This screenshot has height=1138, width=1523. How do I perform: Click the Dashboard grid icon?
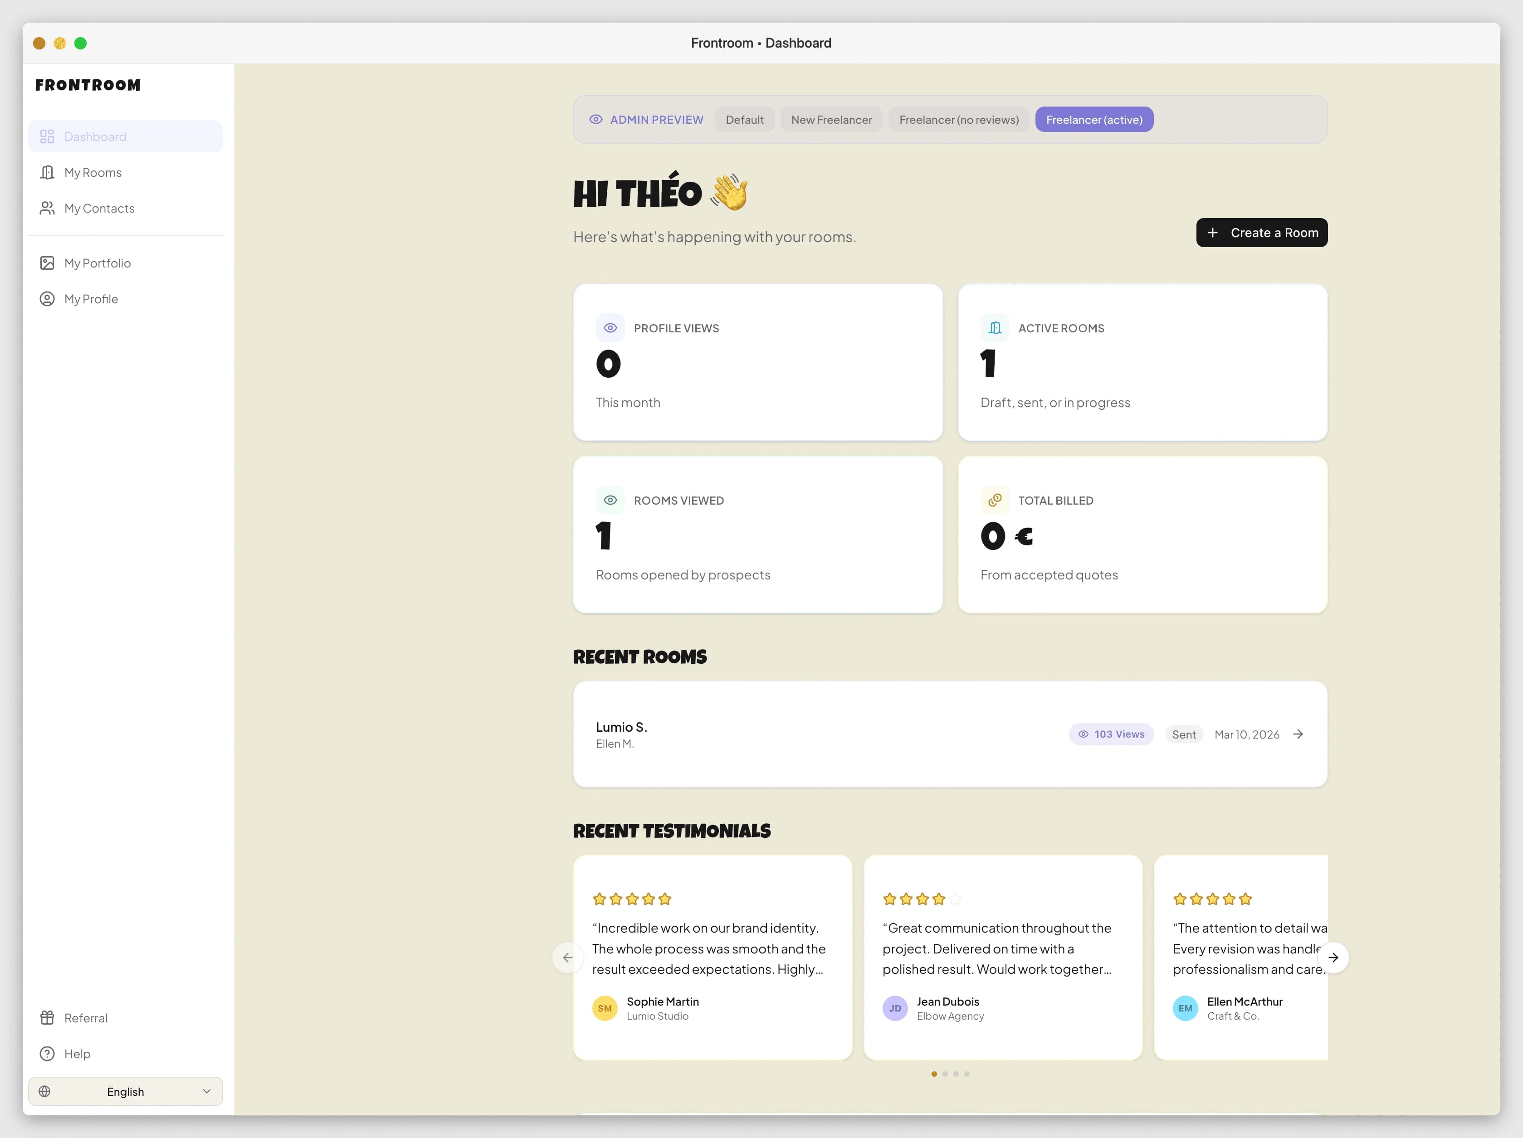(47, 136)
